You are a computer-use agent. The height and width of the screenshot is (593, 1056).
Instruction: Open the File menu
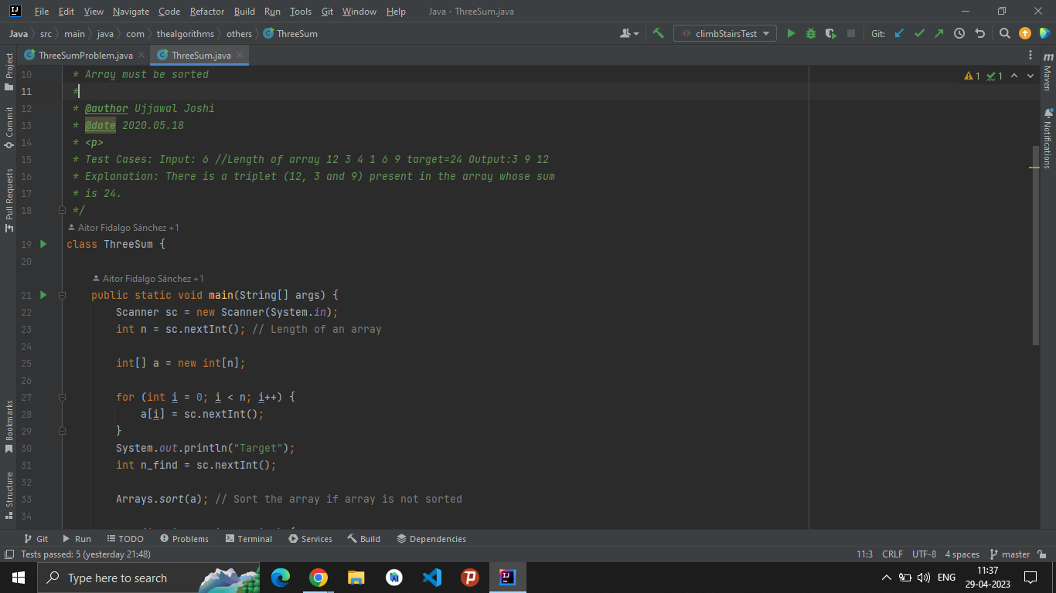[42, 12]
